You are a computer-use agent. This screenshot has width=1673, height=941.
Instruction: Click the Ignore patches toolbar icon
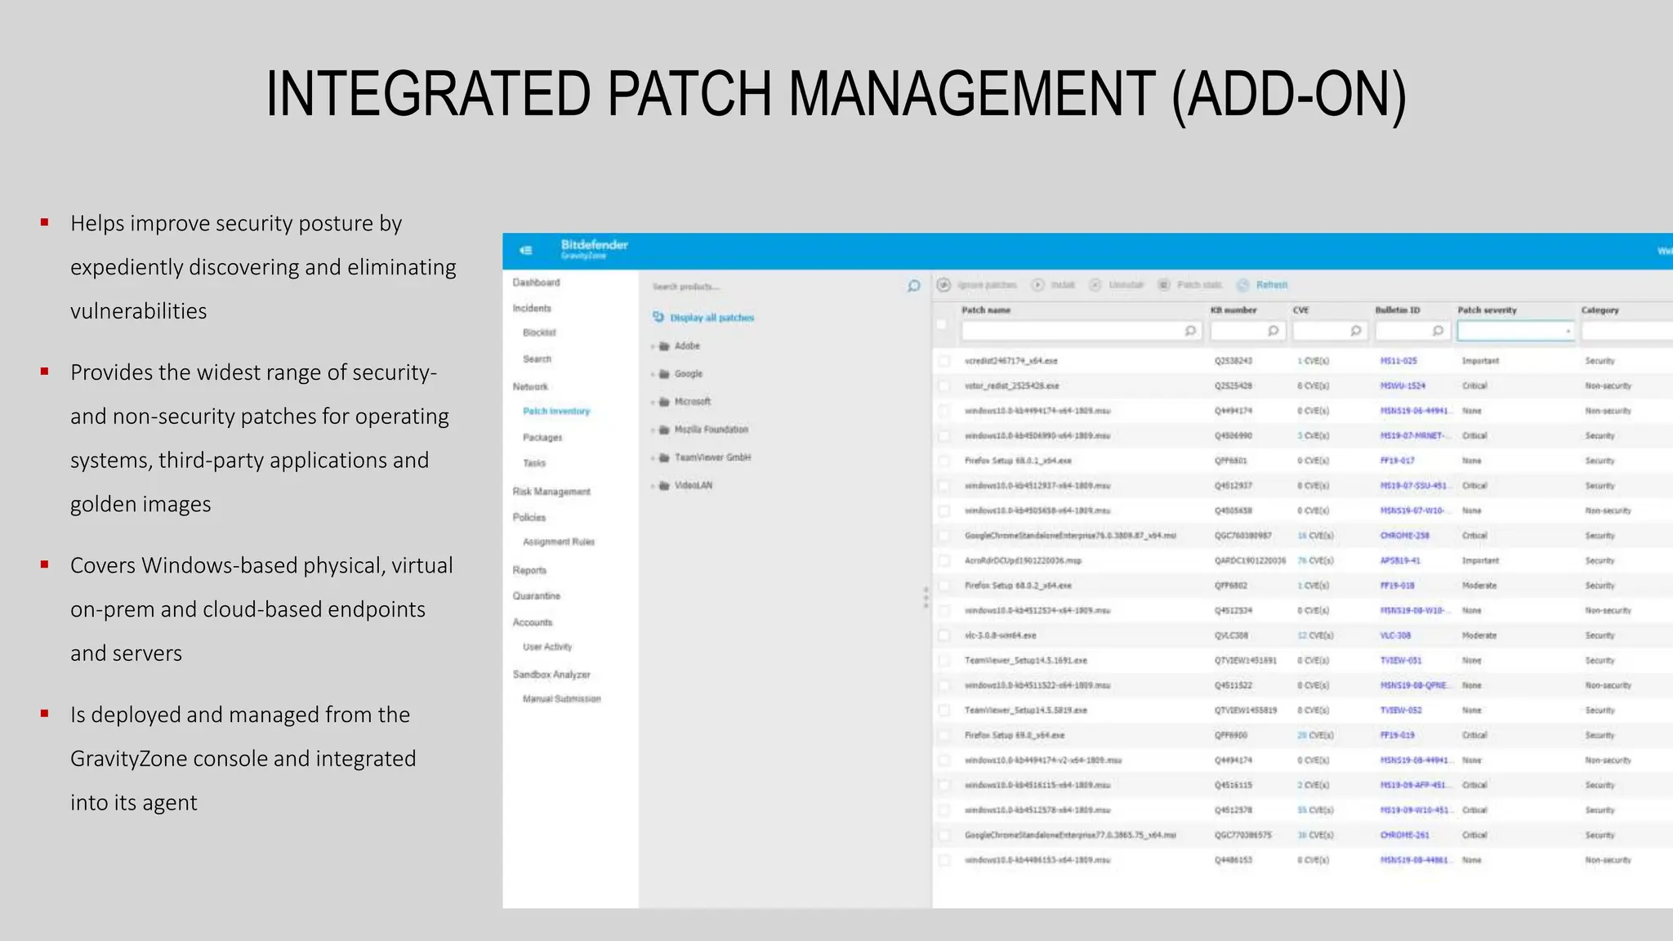point(944,285)
